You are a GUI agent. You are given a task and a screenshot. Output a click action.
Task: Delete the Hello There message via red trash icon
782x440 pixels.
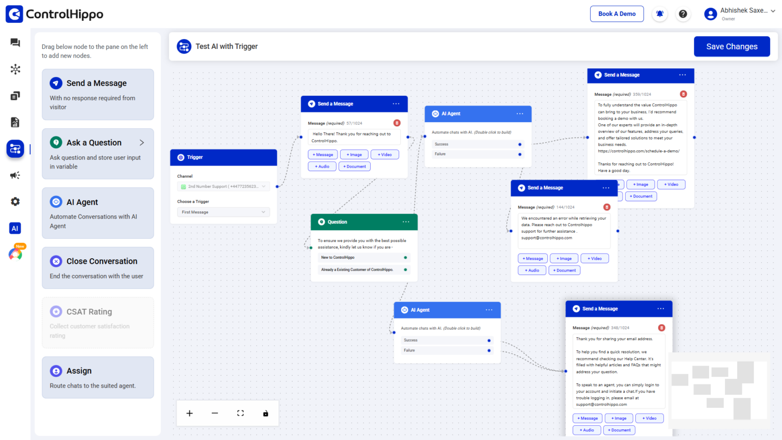coord(397,123)
